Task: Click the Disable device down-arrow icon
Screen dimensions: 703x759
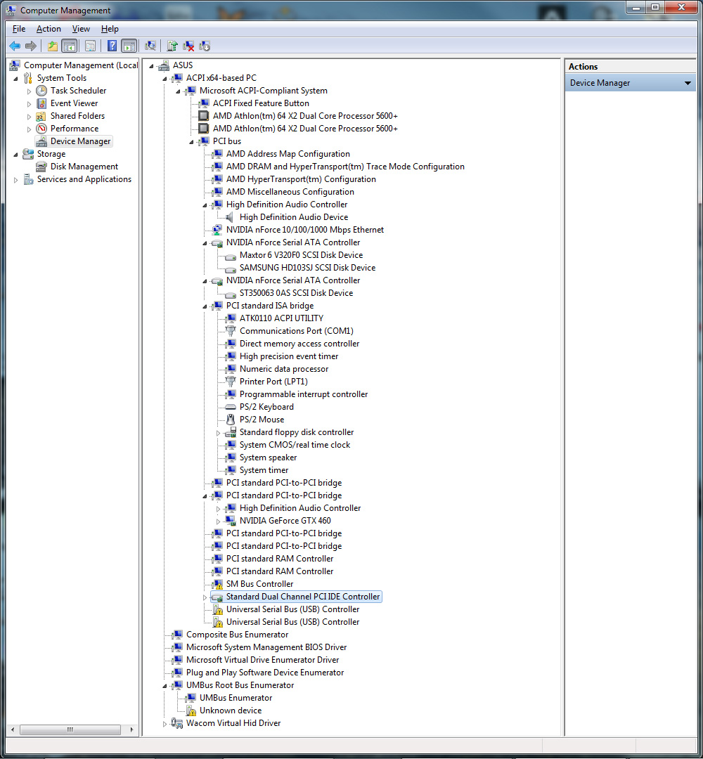Action: tap(205, 46)
